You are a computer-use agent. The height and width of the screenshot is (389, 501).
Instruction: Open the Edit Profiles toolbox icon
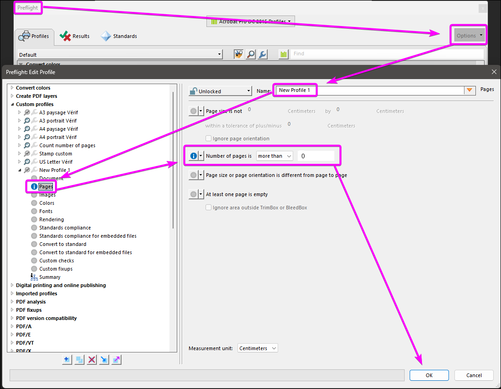click(x=238, y=54)
